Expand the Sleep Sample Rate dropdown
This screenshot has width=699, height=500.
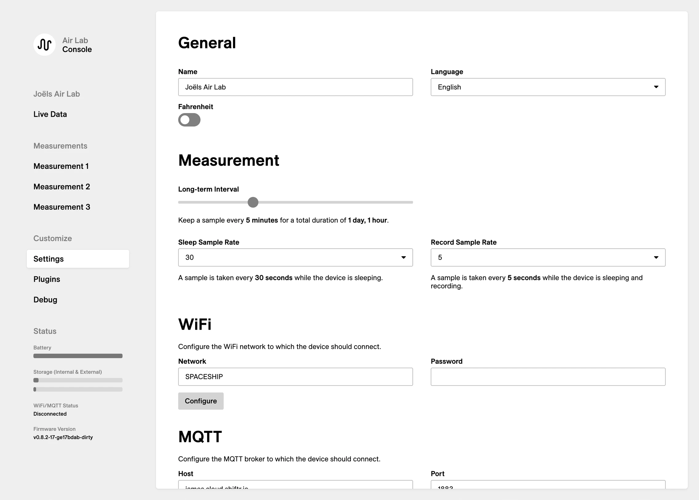(295, 257)
